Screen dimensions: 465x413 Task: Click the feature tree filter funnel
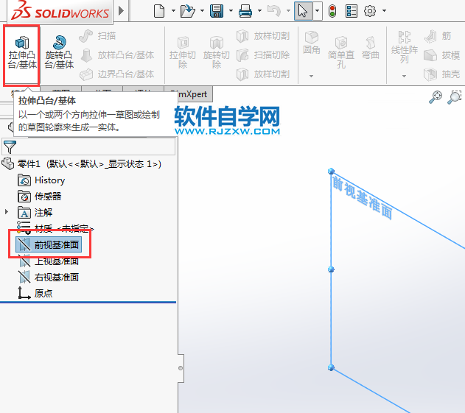point(10,147)
